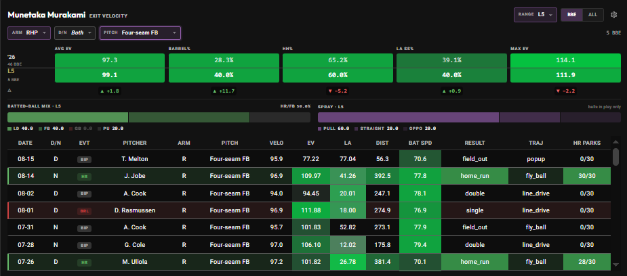627x276 pixels.
Task: Click the popup trajectory cell
Action: (x=535, y=159)
